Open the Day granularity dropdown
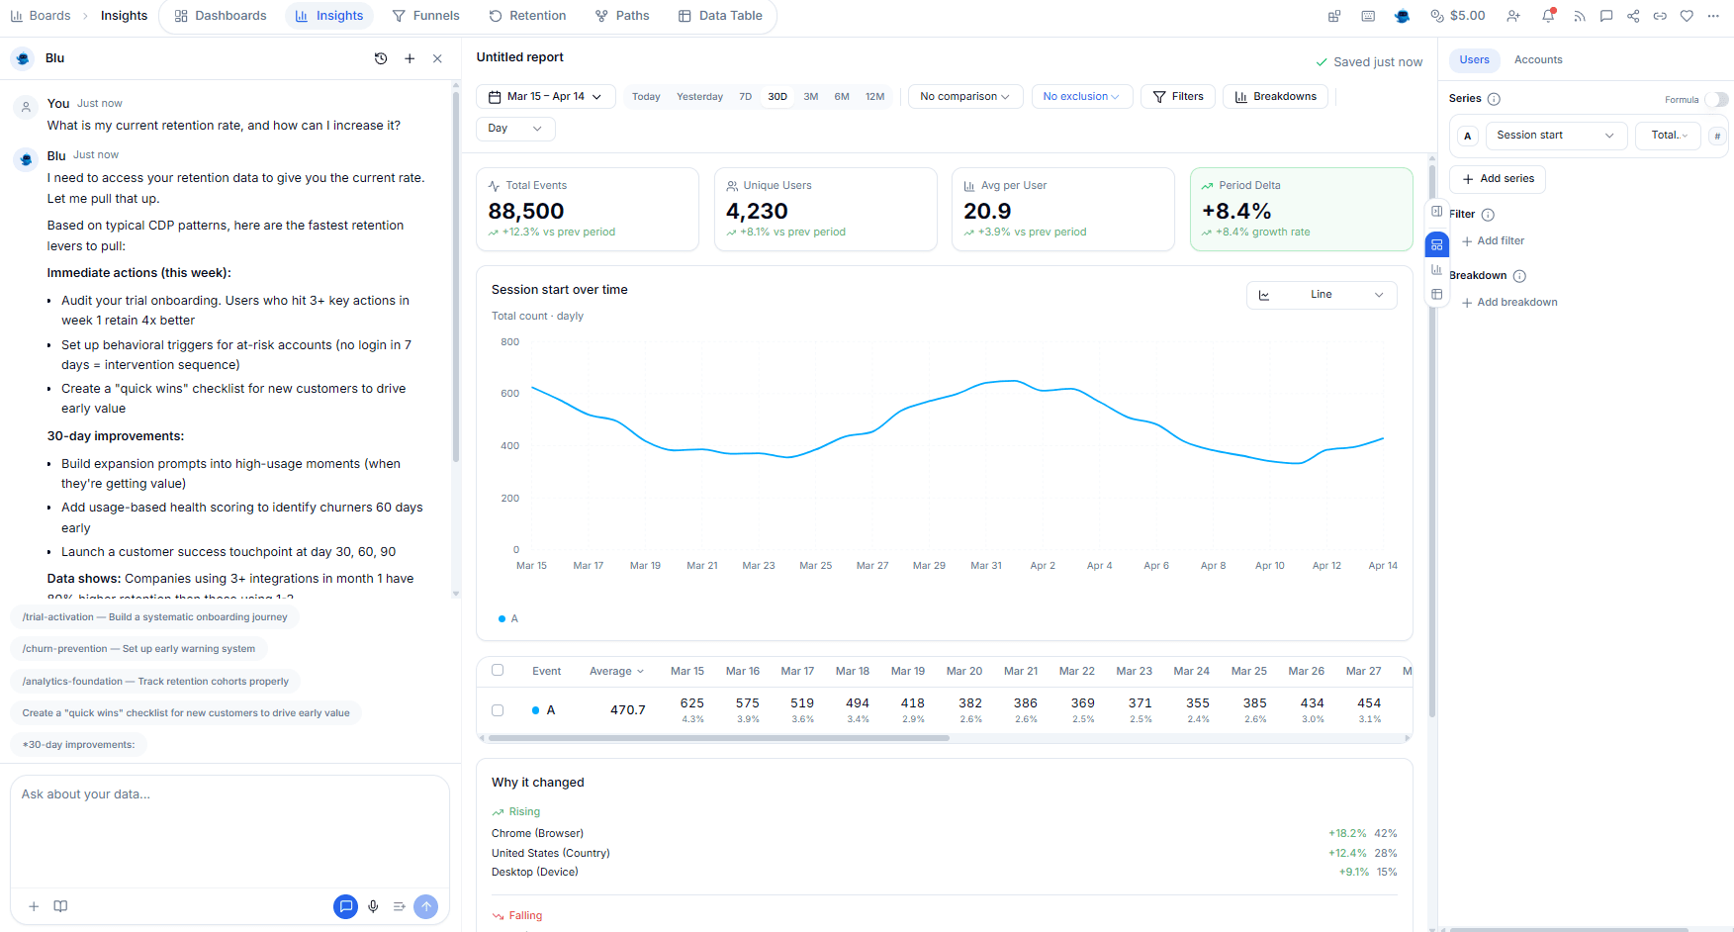 514,129
